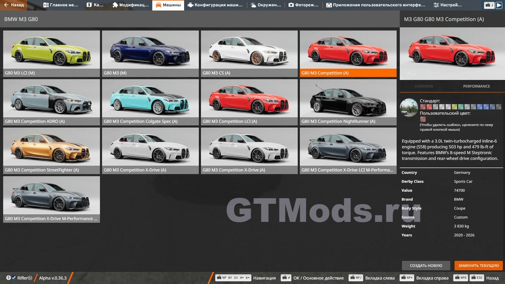This screenshot has width=505, height=284.
Task: Click the Value 74700 row
Action: point(452,190)
